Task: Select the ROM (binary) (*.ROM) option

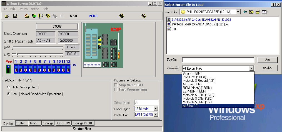Action: (218, 88)
